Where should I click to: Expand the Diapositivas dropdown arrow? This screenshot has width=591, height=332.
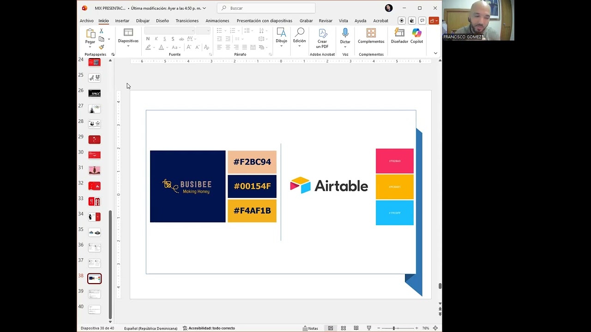pos(128,46)
